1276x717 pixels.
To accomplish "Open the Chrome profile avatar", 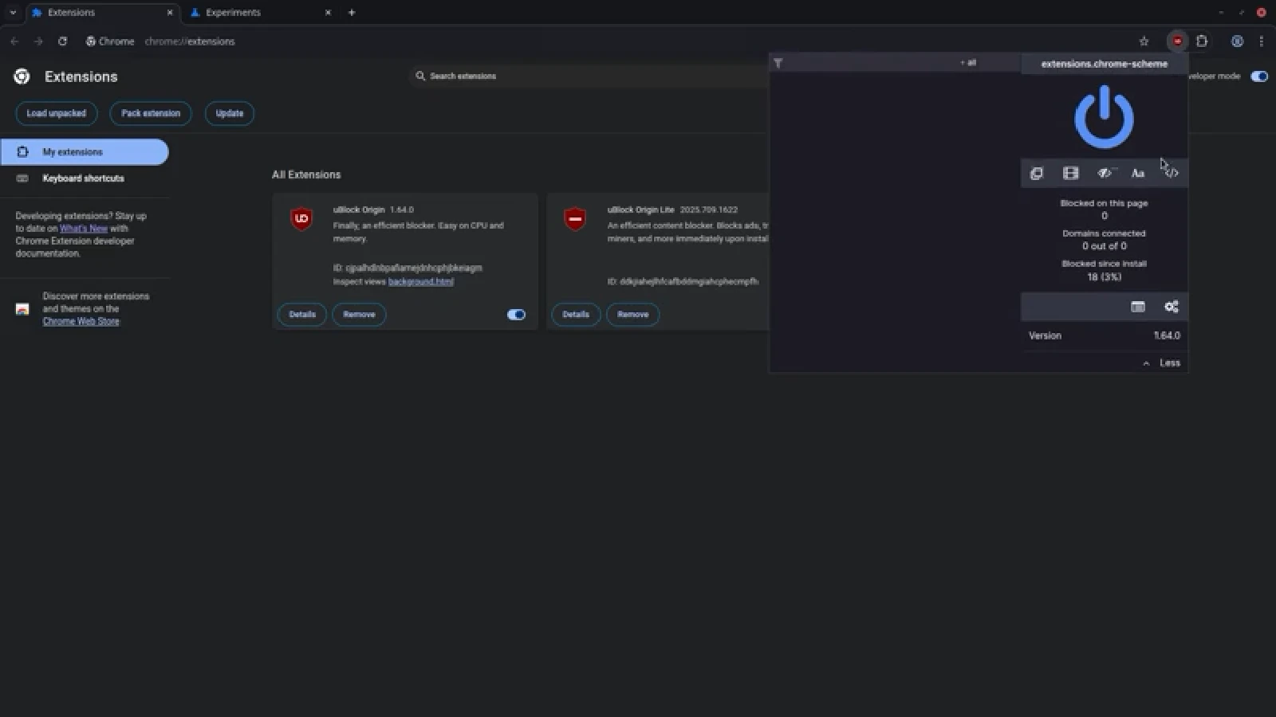I will coord(1237,41).
